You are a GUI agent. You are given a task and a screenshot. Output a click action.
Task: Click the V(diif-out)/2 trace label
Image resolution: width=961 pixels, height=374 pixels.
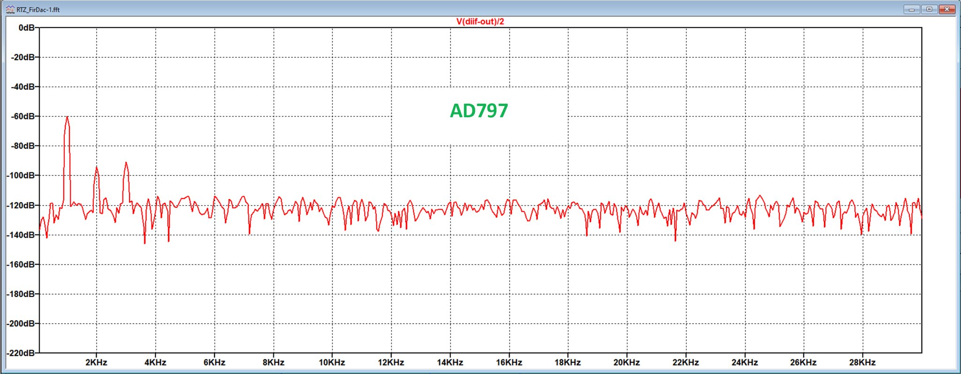coord(480,22)
